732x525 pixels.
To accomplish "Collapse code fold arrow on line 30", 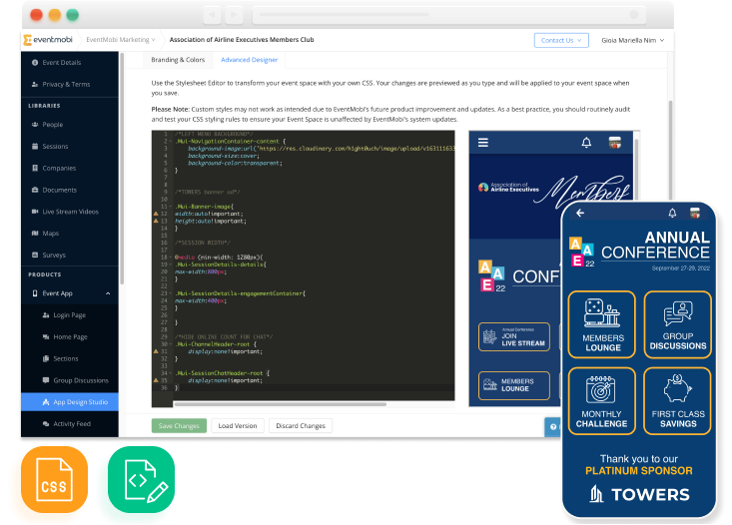I will coord(170,344).
